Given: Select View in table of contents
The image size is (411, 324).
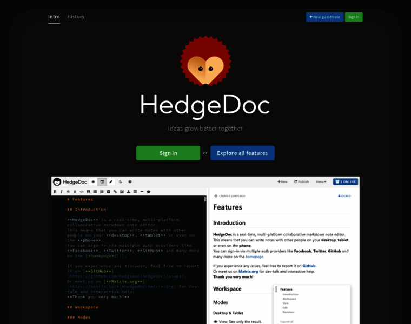Looking at the screenshot, I should (286, 303).
